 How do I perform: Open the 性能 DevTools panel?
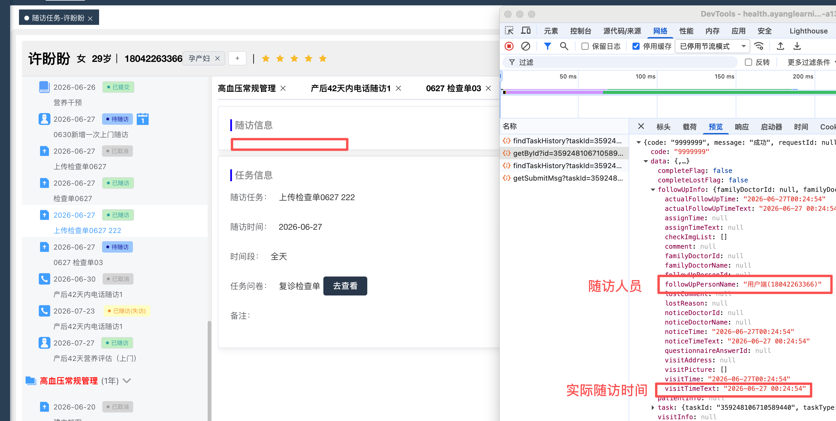(x=686, y=31)
